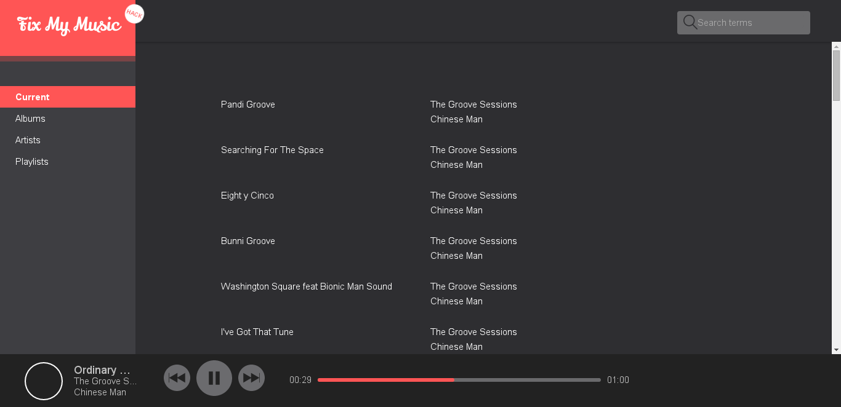Screen dimensions: 841x407
Task: Play Searching For The Space
Action: tap(272, 150)
